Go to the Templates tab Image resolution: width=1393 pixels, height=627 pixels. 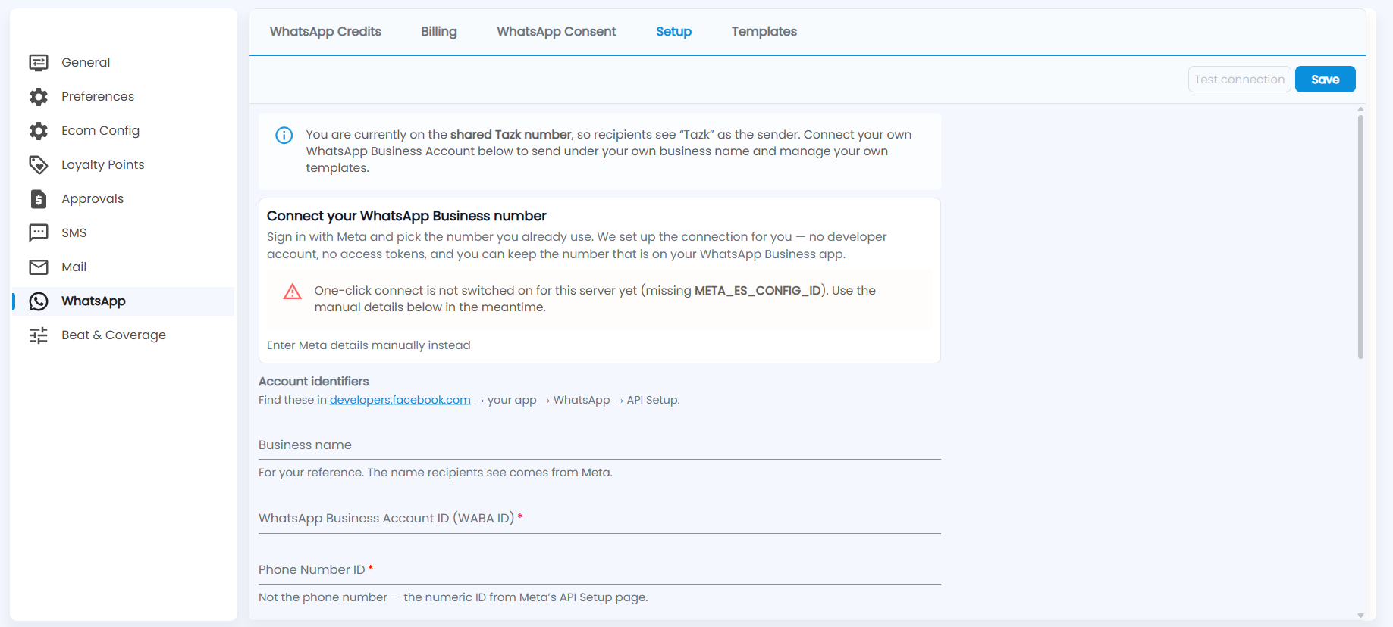tap(764, 31)
